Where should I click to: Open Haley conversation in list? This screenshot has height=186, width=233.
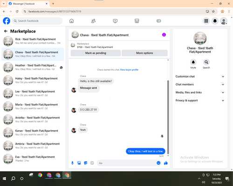33,80
